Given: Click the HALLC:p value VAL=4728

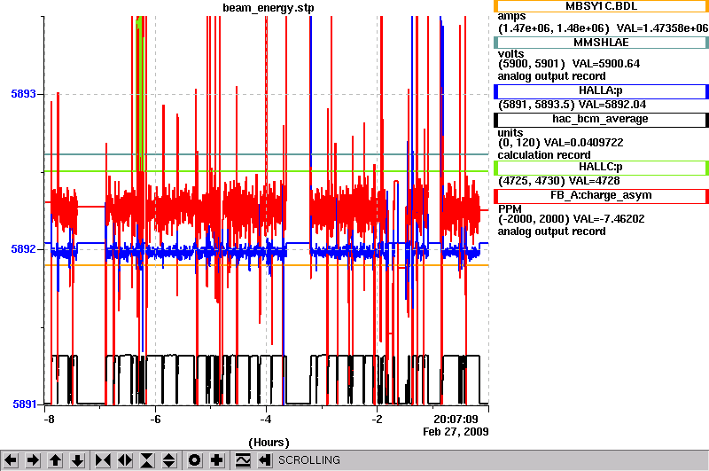Looking at the screenshot, I should pyautogui.click(x=594, y=181).
